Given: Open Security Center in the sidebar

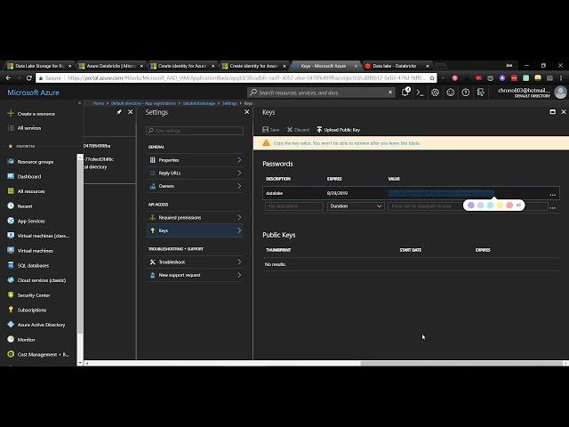Looking at the screenshot, I should [x=34, y=295].
